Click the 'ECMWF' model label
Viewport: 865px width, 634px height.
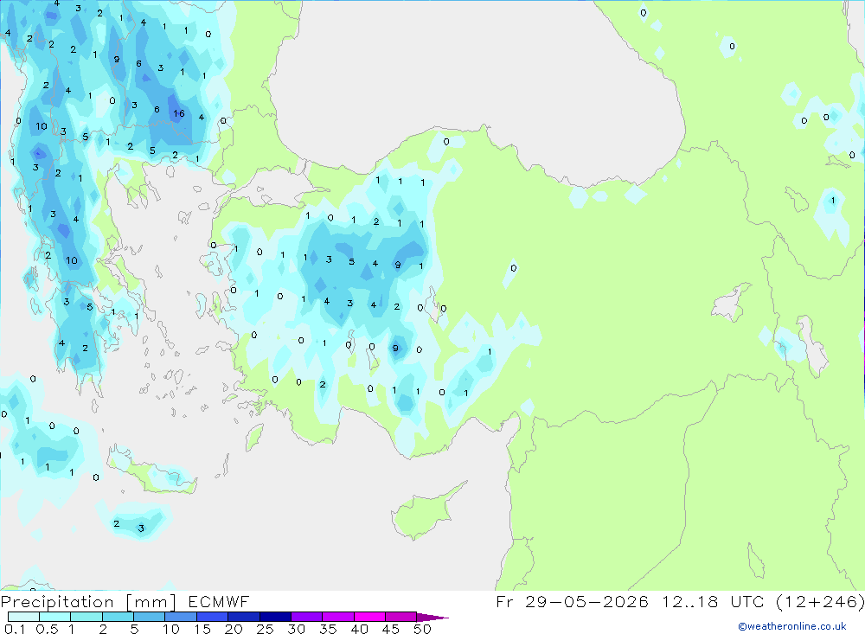pyautogui.click(x=219, y=601)
